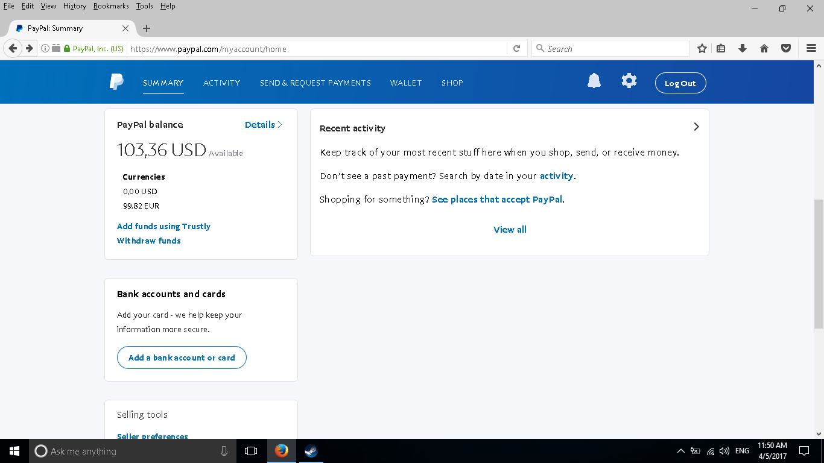Click the Firefox taskbar icon
The height and width of the screenshot is (463, 824).
coord(282,451)
